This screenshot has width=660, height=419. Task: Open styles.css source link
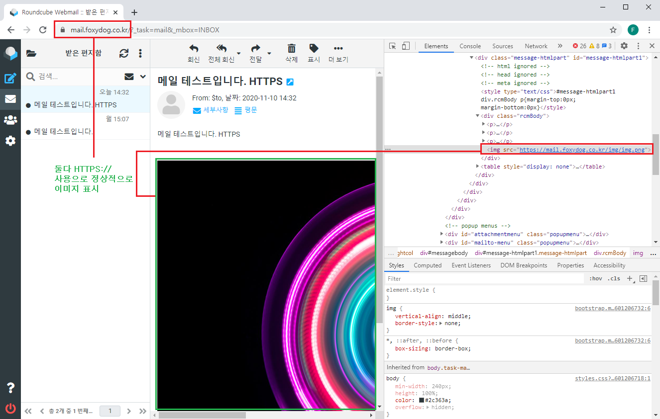[613, 378]
